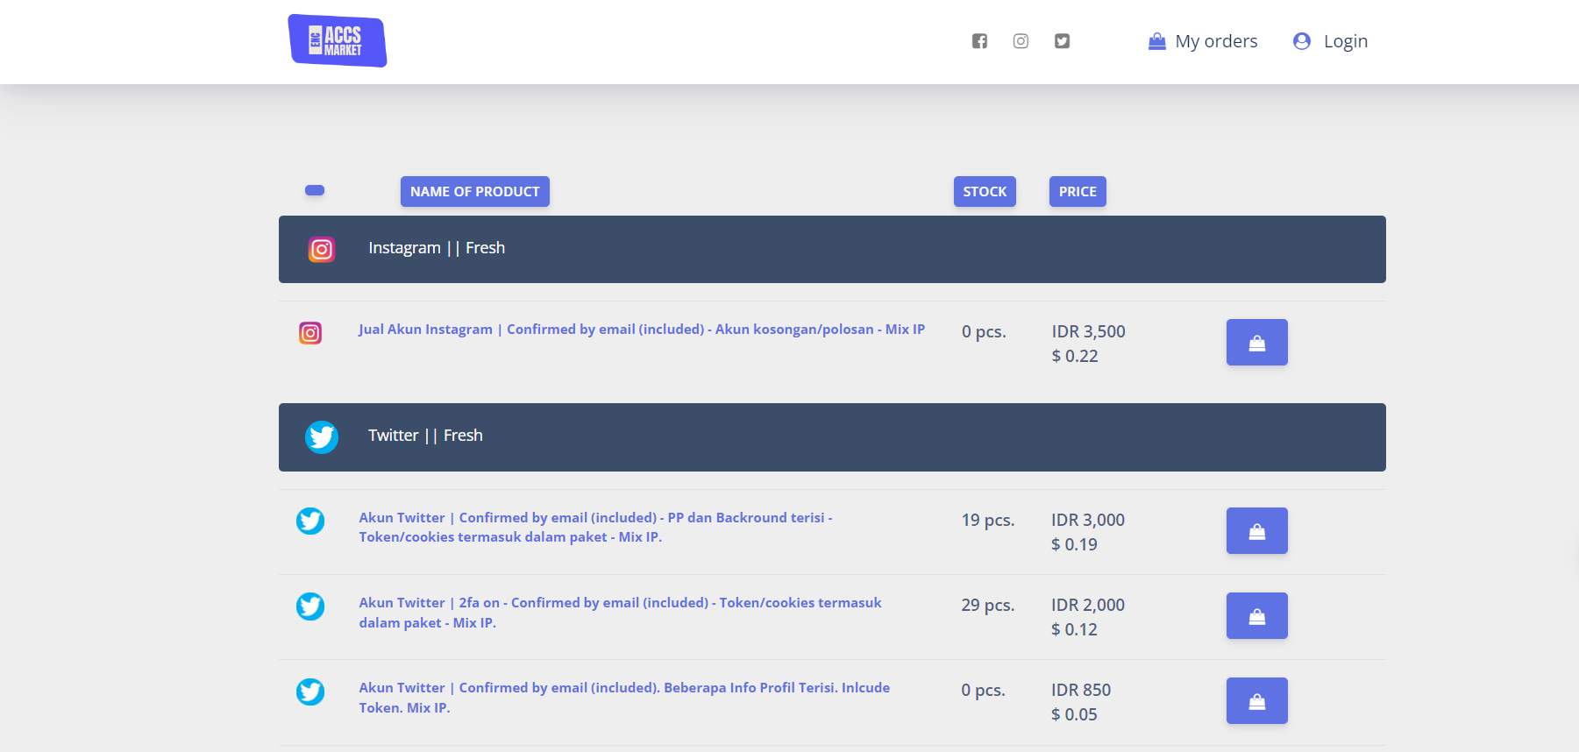Screen dimensions: 1579x752
Task: Click the Instagram icon beside Jual Akun product
Action: click(x=310, y=333)
